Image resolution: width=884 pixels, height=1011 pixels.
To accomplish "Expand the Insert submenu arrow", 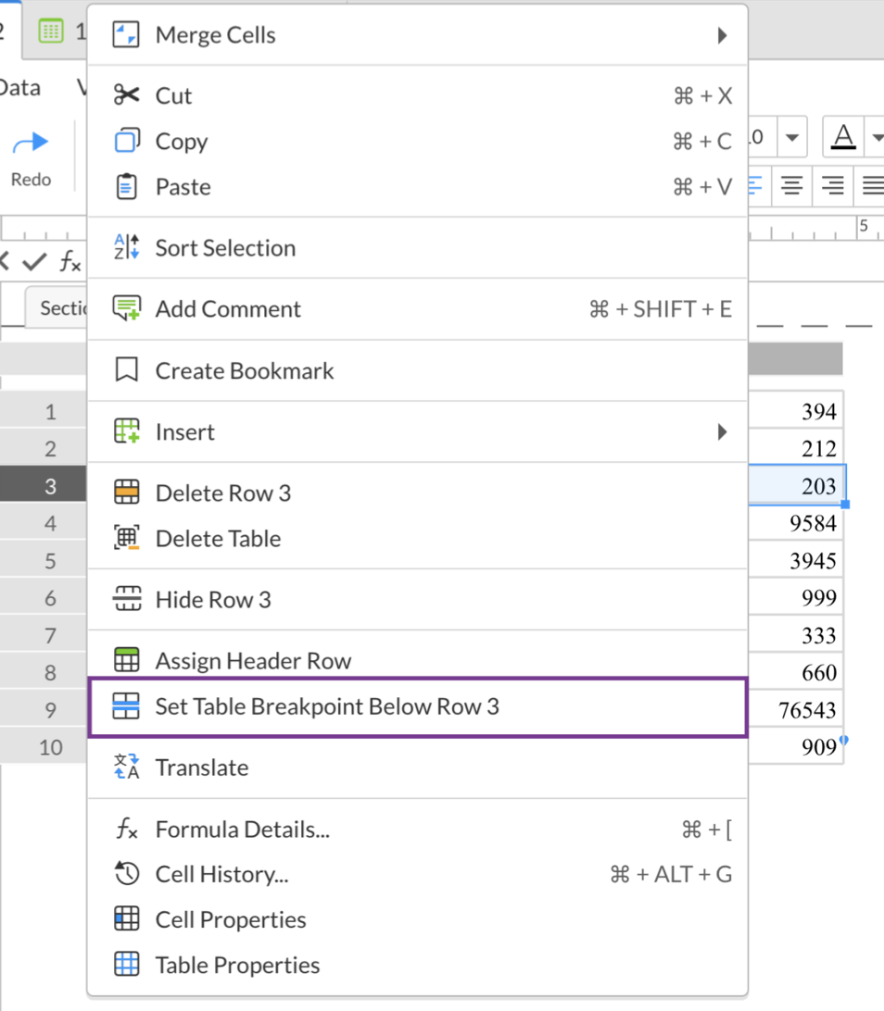I will (722, 431).
